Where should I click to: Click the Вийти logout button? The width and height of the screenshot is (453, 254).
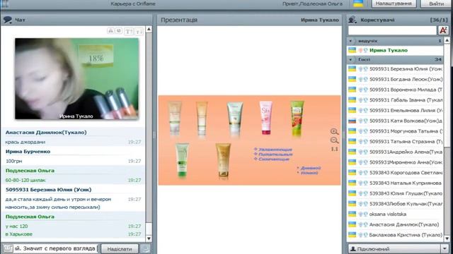point(436,4)
